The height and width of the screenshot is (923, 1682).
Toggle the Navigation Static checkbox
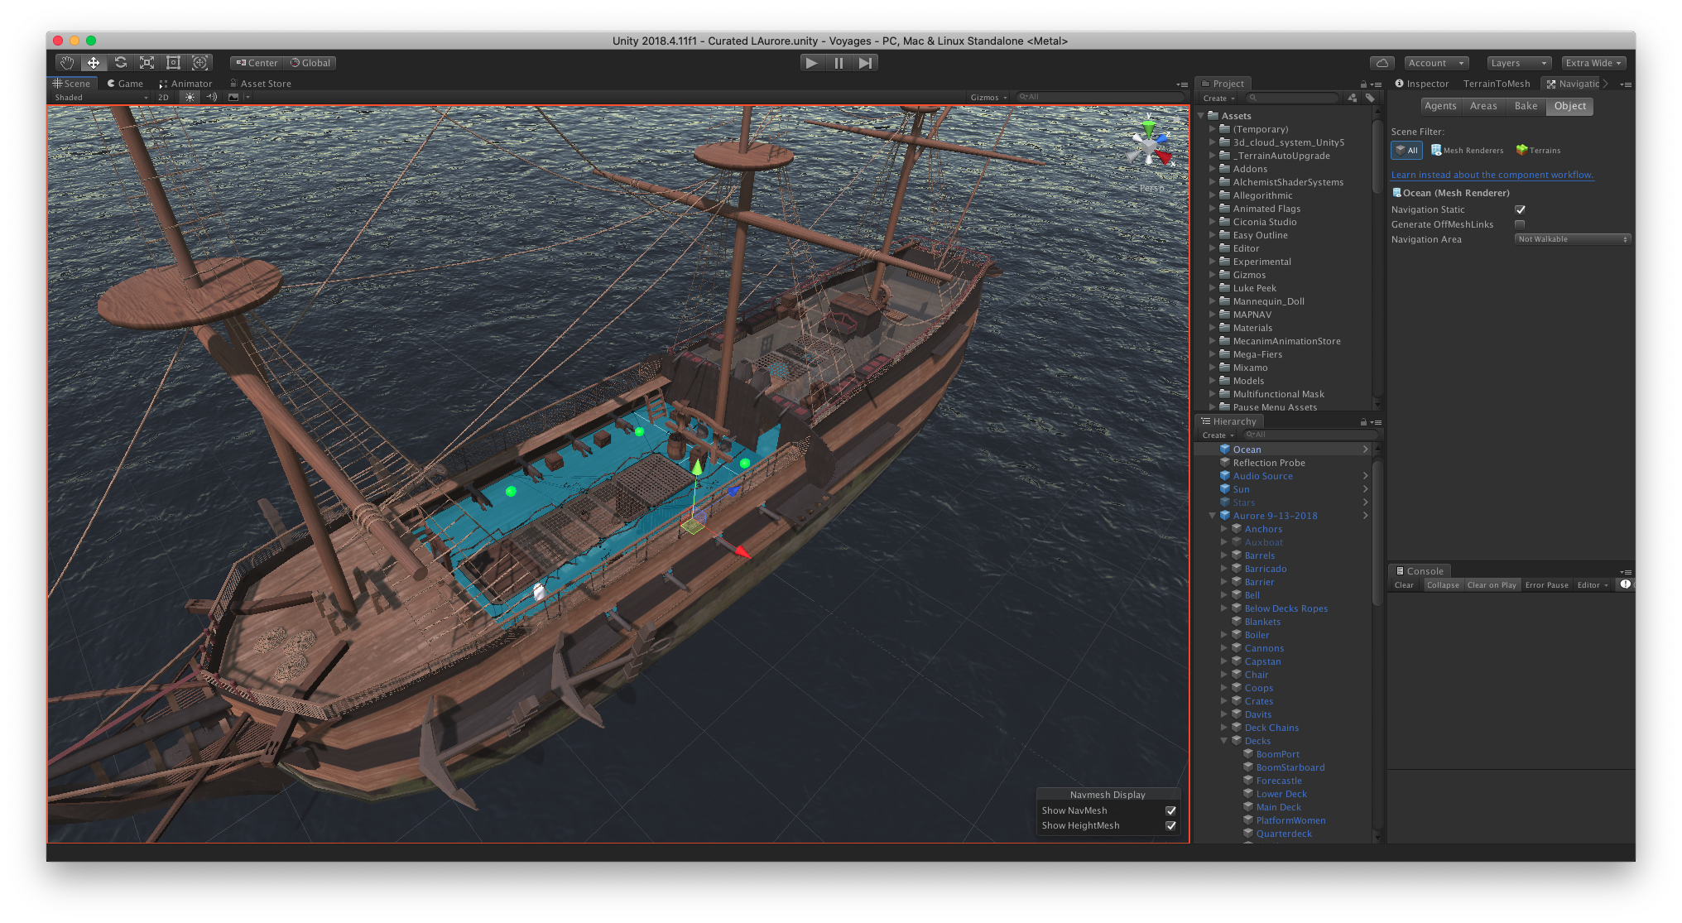(x=1520, y=209)
